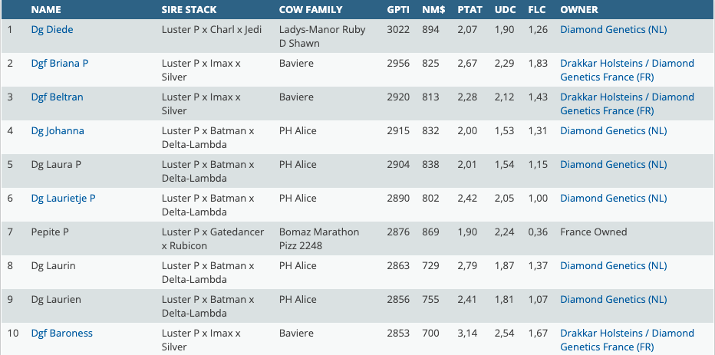
Task: Click the FLC column header
Action: pos(537,10)
